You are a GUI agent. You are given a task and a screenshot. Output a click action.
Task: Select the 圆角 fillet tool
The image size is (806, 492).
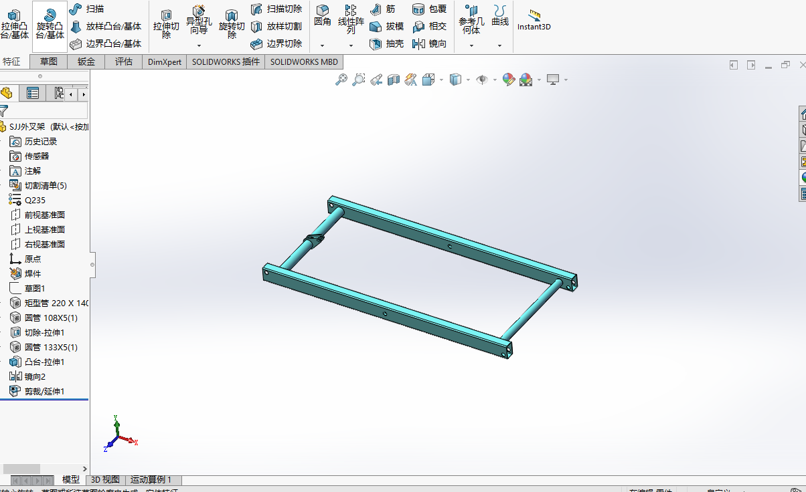coord(322,15)
